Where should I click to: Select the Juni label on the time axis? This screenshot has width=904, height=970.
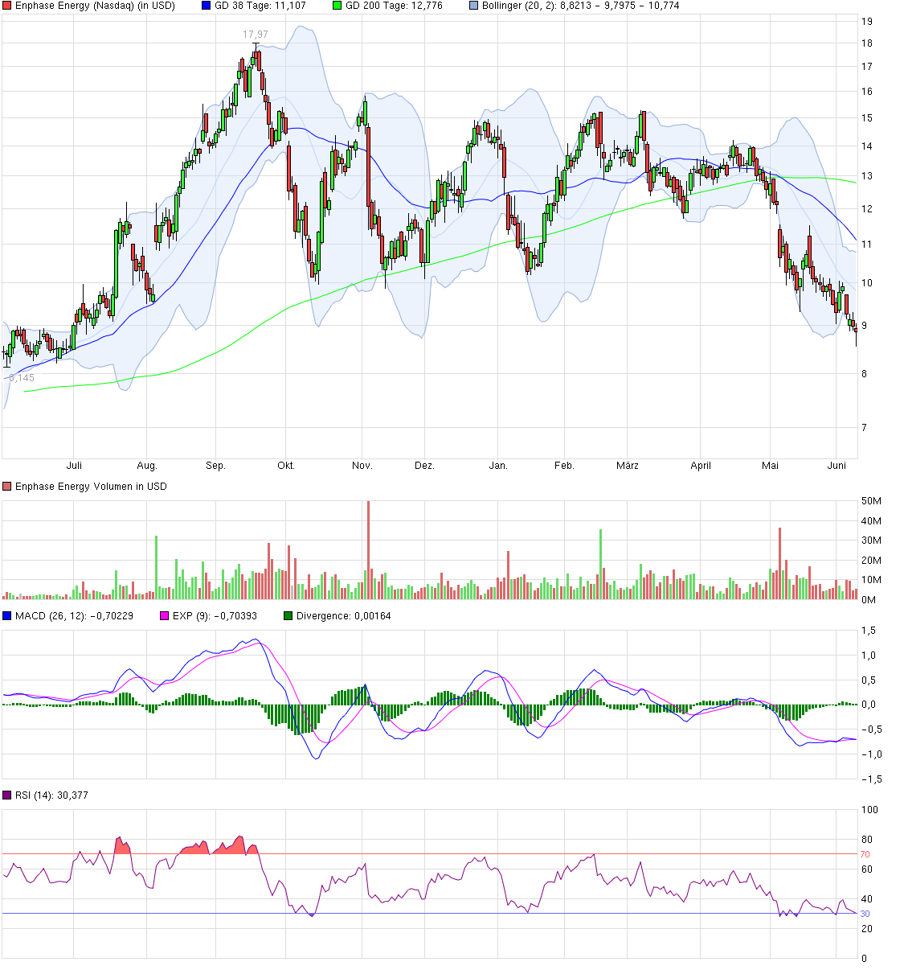click(838, 465)
